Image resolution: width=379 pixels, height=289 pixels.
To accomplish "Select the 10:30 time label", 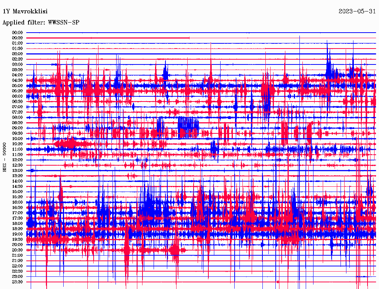I will click(17, 144).
